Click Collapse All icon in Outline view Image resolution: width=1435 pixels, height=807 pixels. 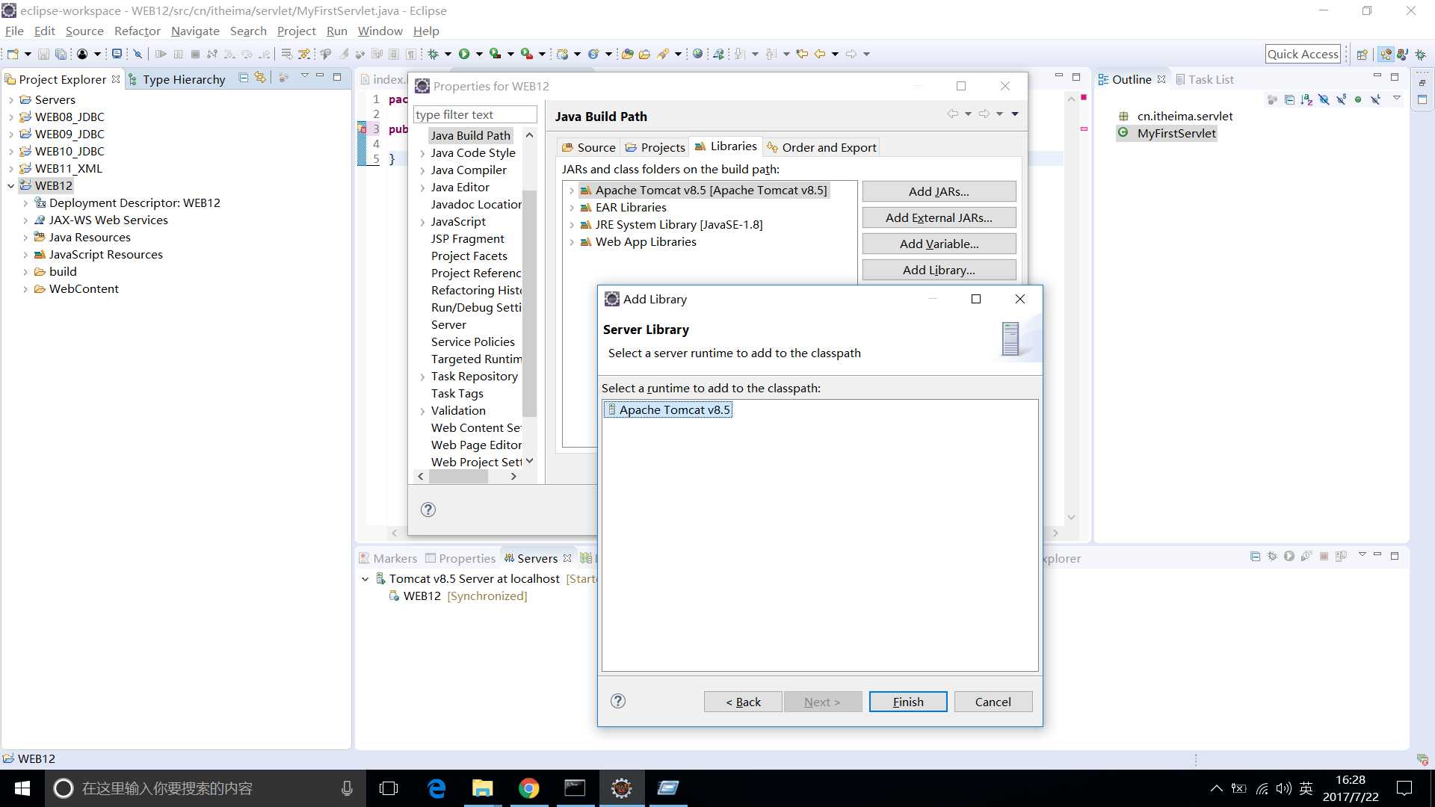tap(1289, 99)
